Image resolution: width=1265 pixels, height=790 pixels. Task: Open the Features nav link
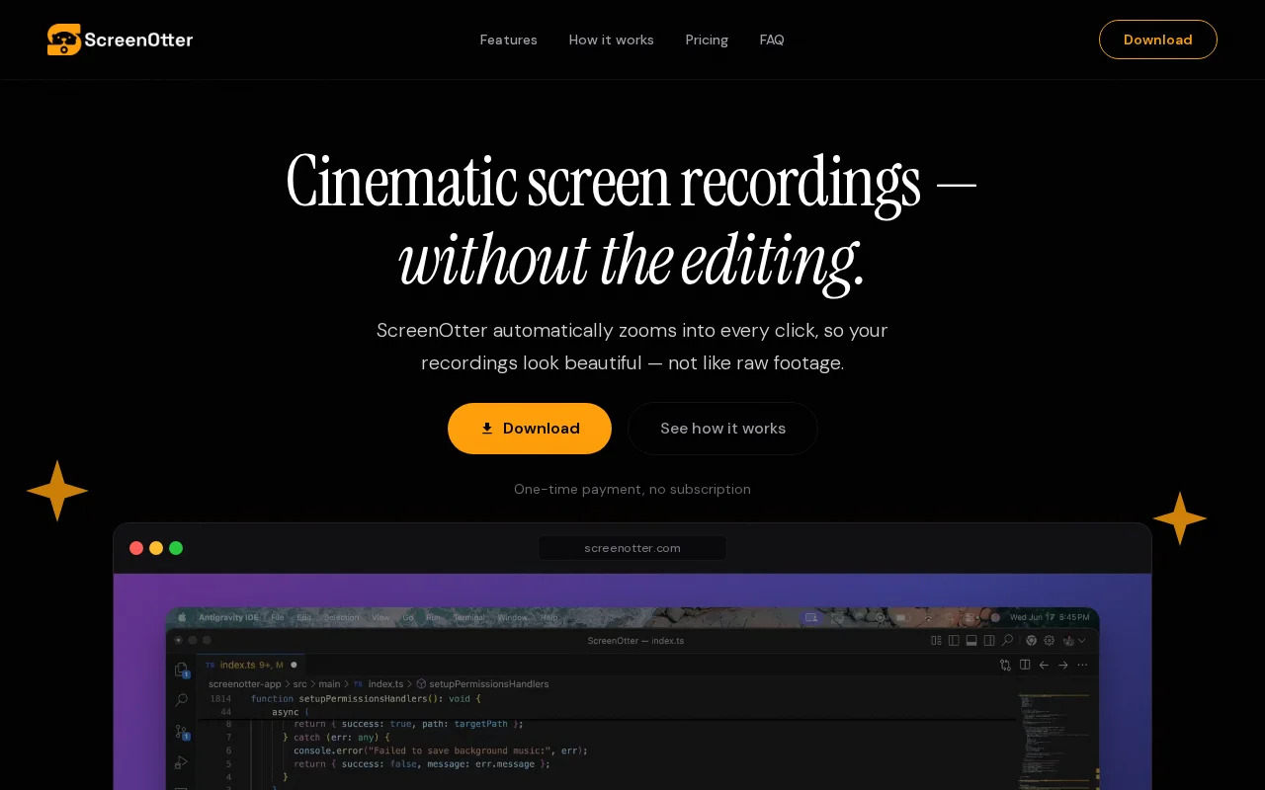pos(508,39)
